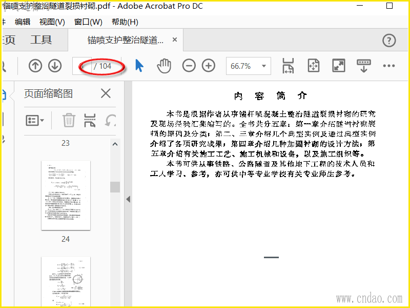The image size is (410, 308).
Task: Select the page 24 thumbnail
Action: [x=66, y=196]
